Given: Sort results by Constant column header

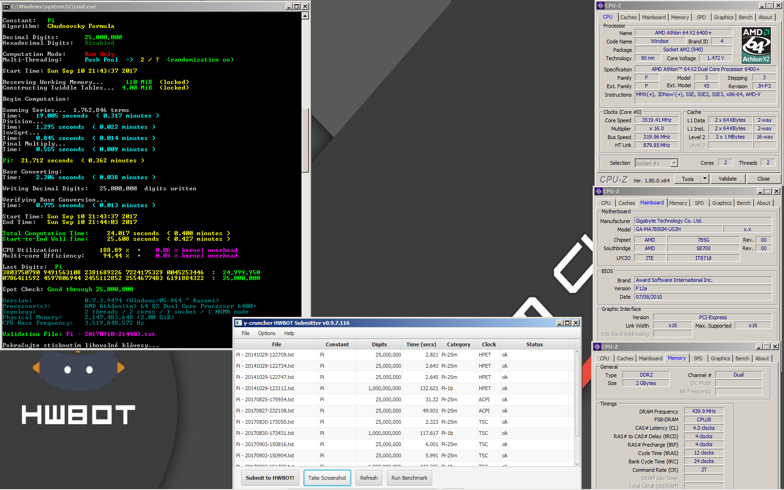Looking at the screenshot, I should (x=337, y=344).
